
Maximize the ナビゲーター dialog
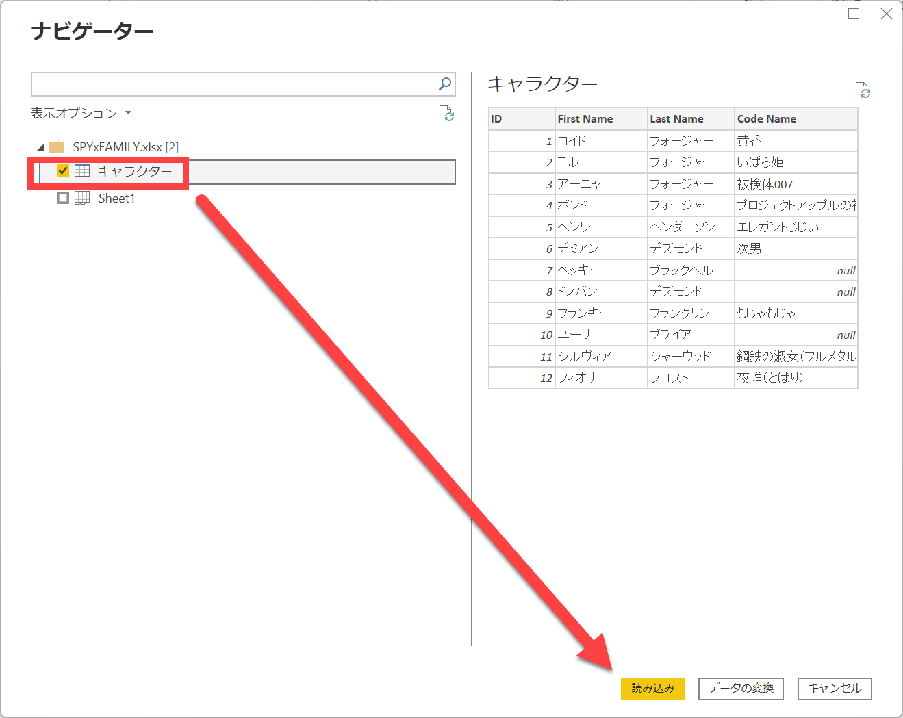click(854, 14)
